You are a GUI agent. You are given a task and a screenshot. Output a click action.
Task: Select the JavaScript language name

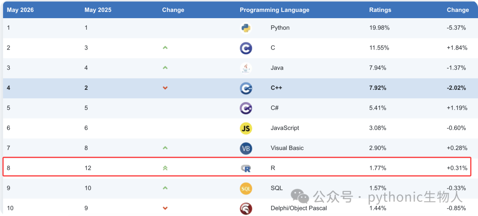pyautogui.click(x=285, y=128)
